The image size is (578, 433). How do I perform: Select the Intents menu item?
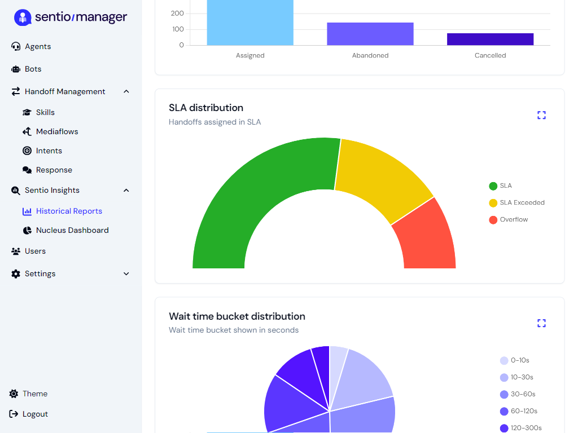[x=49, y=151]
